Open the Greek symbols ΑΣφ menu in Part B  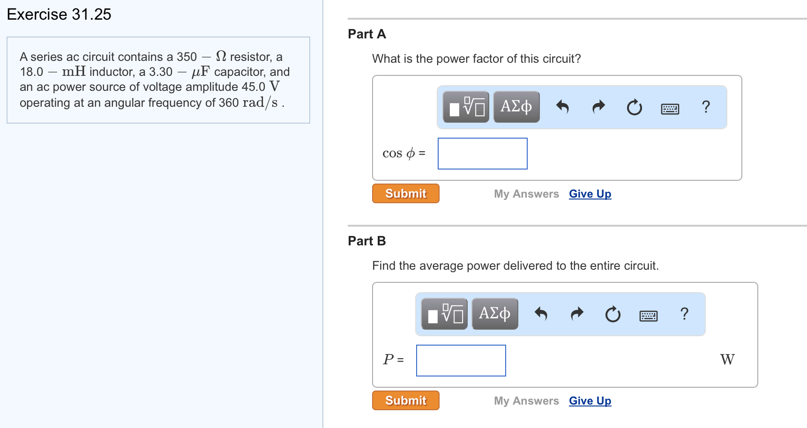pos(494,314)
